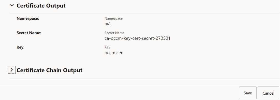Screen dimensions: 280x100
Task: Click the Certificate Output section heading
Action: pyautogui.click(x=41, y=6)
